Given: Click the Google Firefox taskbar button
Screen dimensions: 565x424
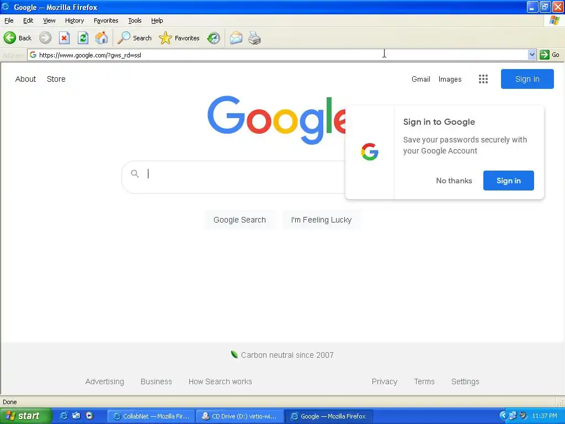Looking at the screenshot, I should click(329, 416).
